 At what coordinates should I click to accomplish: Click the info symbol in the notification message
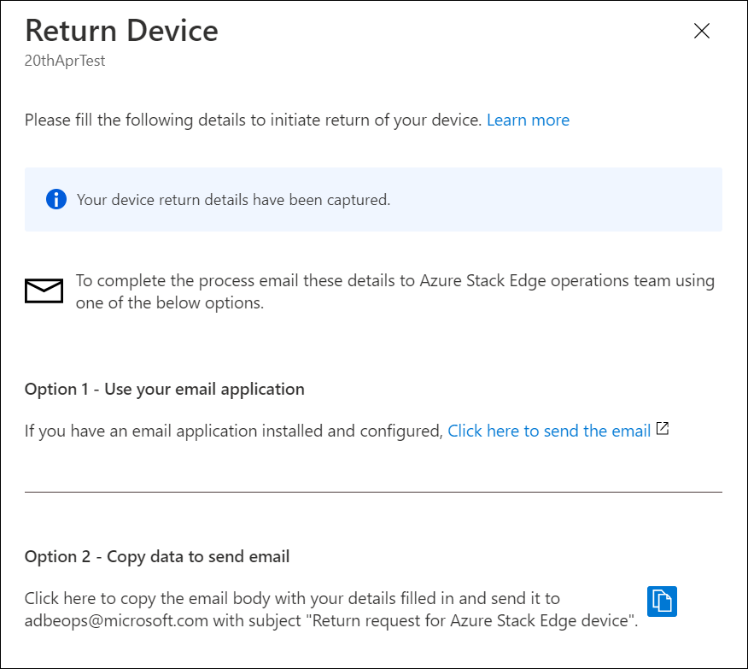(x=56, y=199)
